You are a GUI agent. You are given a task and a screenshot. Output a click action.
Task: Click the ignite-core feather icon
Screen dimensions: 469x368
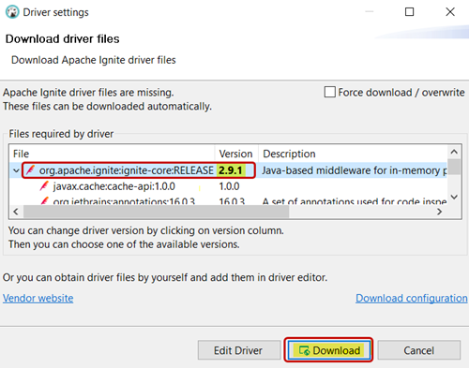30,170
